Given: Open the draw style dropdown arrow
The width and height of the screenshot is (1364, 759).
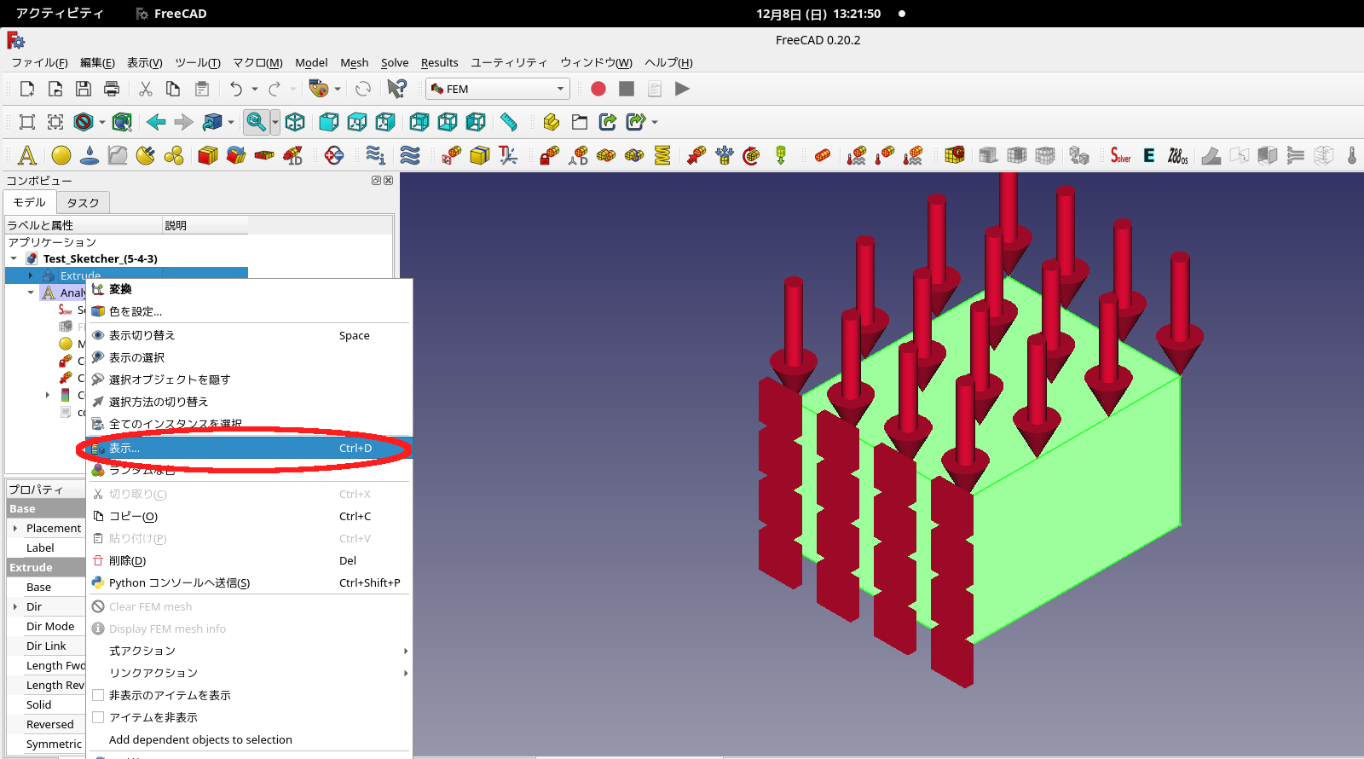Looking at the screenshot, I should [102, 122].
